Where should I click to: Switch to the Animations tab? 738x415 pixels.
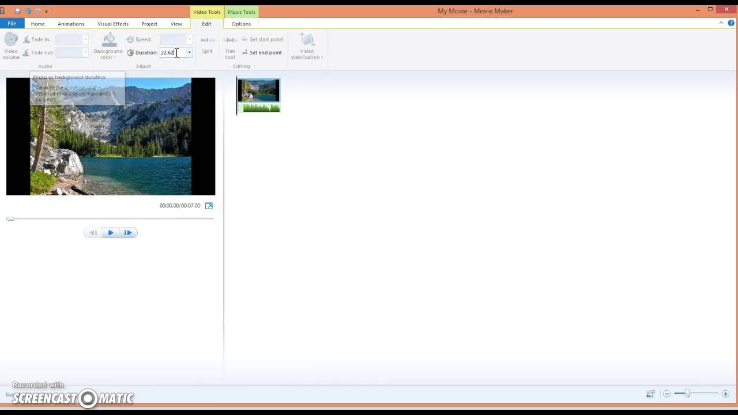tap(71, 24)
